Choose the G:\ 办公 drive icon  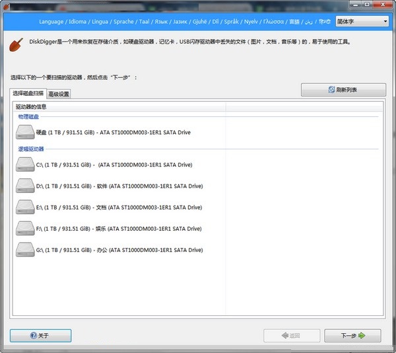25,250
